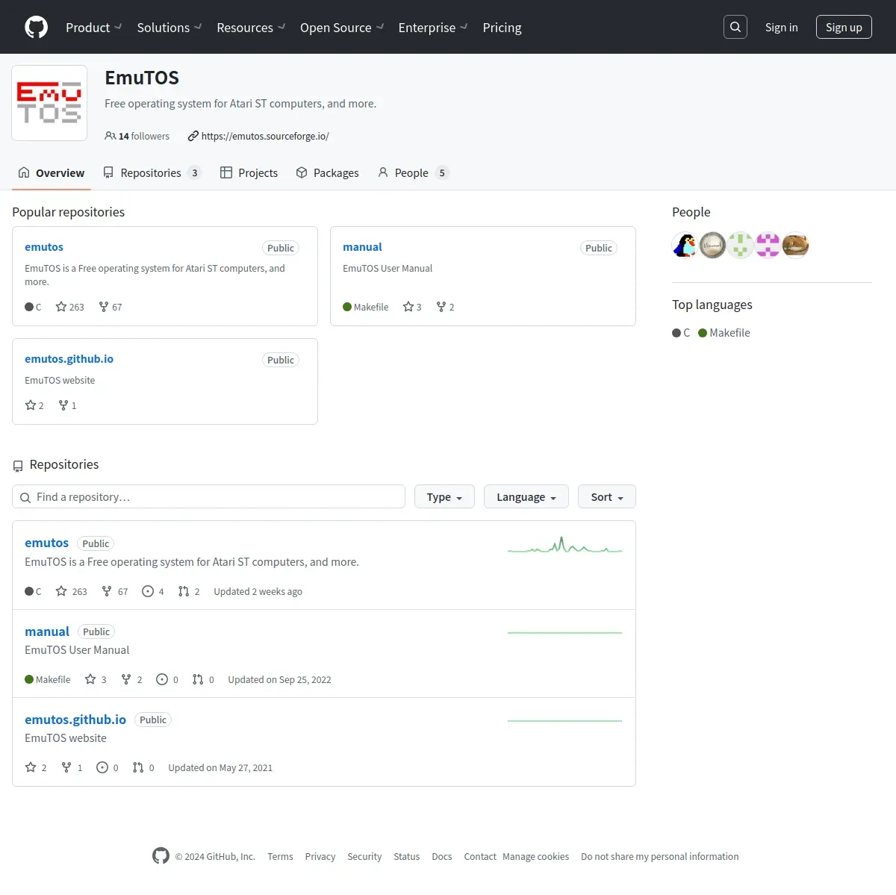Image resolution: width=896 pixels, height=895 pixels.
Task: Open the footer Privacy link
Action: click(x=320, y=857)
